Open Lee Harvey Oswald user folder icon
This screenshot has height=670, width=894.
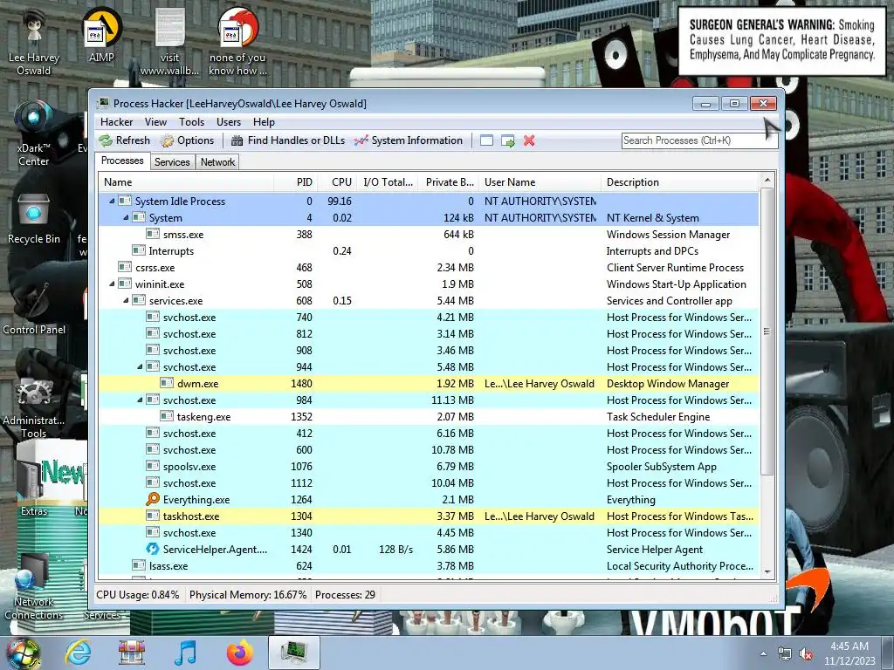(34, 41)
